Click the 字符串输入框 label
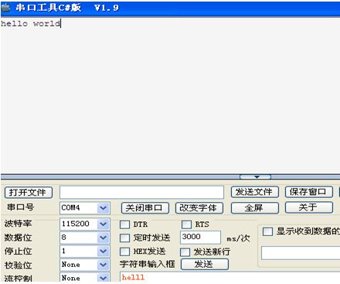 [x=148, y=264]
